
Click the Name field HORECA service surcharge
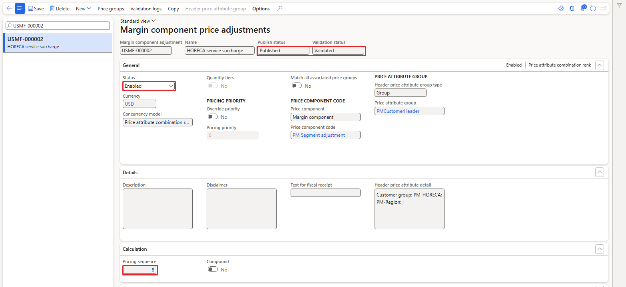click(219, 51)
